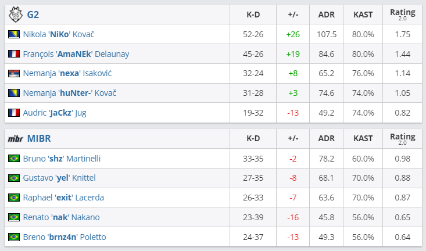Screen dimensions: 426x251
Task: Click the French flag beside JaCkz
Action: 14,113
